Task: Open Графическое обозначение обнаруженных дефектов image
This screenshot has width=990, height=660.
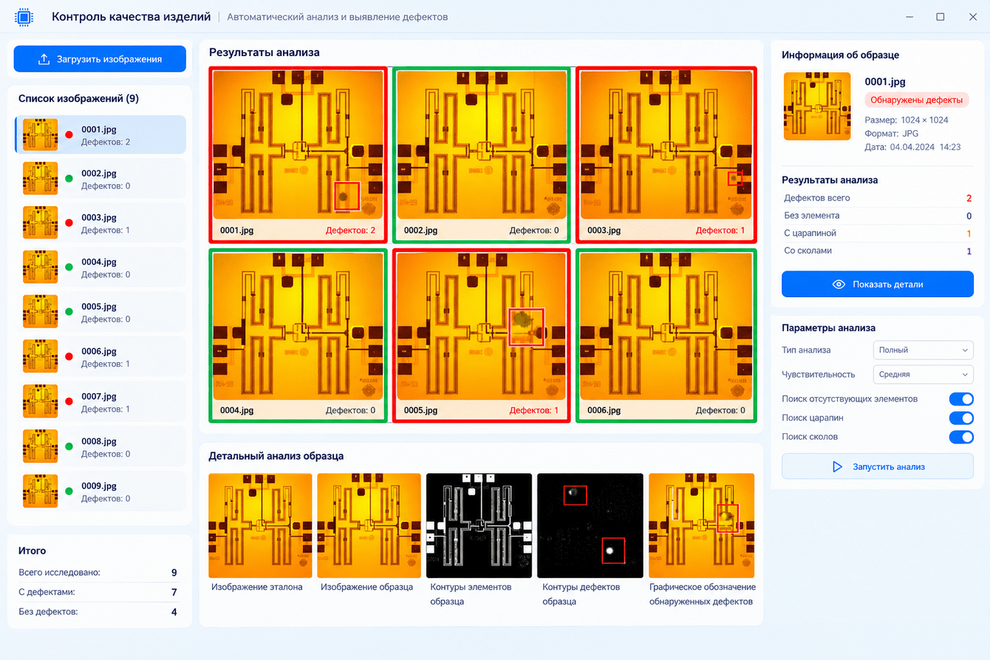Action: pyautogui.click(x=702, y=525)
